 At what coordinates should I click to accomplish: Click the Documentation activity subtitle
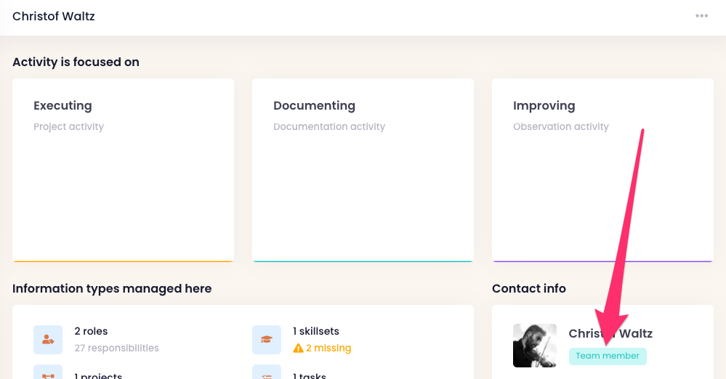pos(329,127)
